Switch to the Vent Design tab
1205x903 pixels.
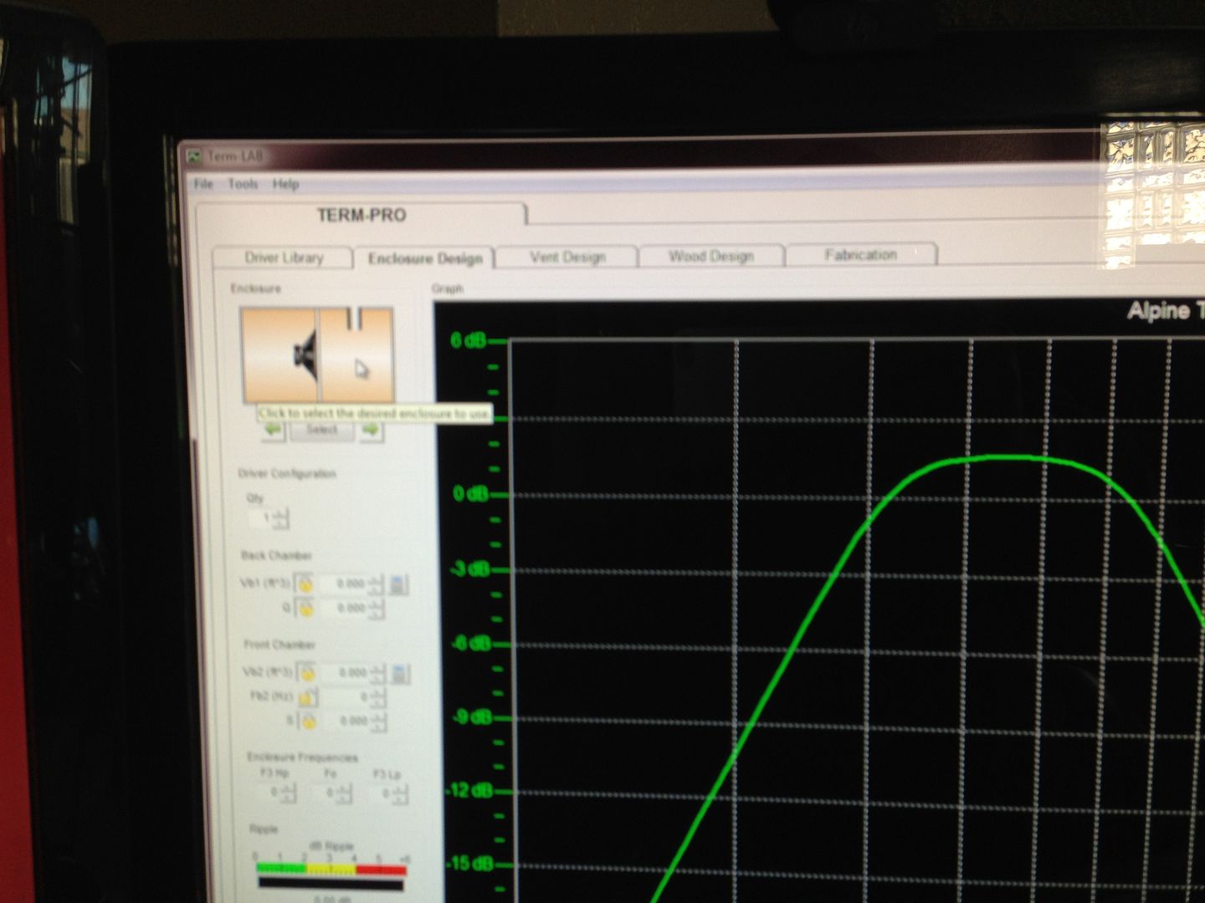pos(567,257)
